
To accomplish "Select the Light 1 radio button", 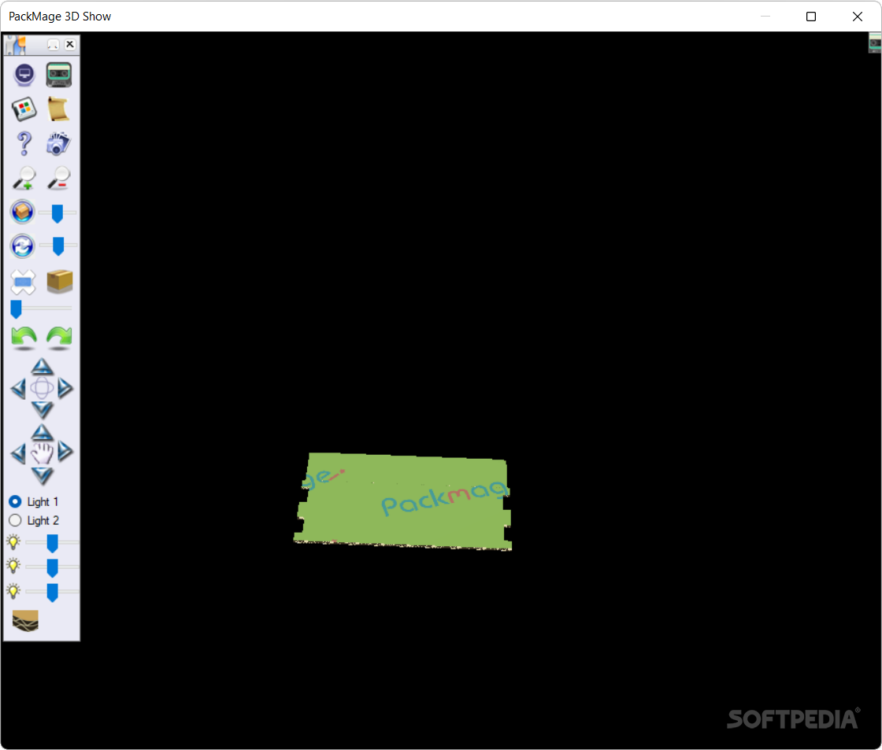I will [x=15, y=501].
